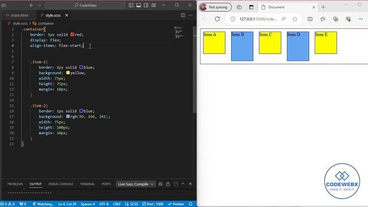Image resolution: width=368 pixels, height=207 pixels.
Task: Open the TERMINAL panel tab
Action: click(87, 184)
